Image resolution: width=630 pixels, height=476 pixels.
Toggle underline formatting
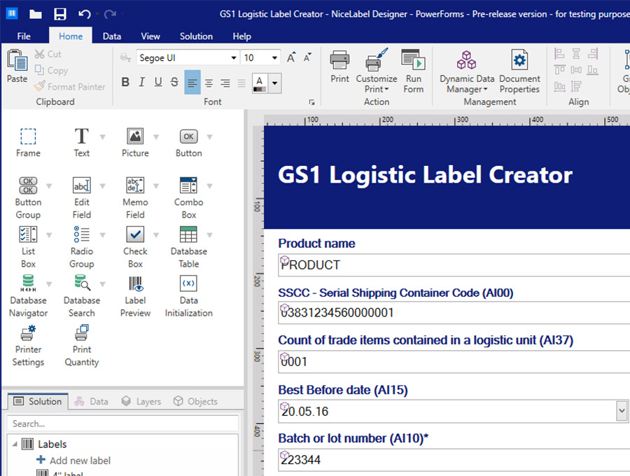158,82
